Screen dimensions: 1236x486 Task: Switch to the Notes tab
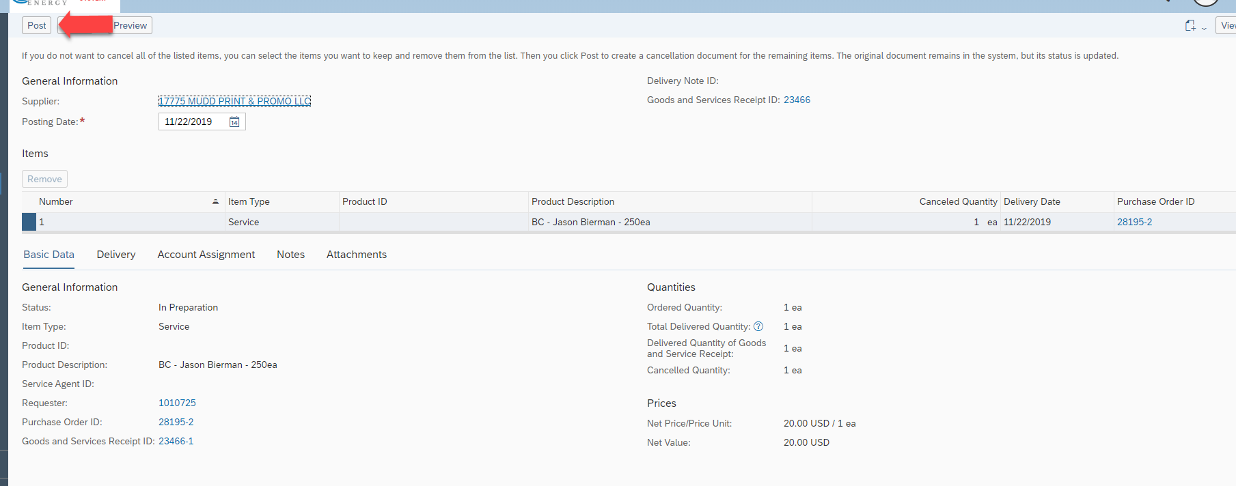pyautogui.click(x=290, y=255)
